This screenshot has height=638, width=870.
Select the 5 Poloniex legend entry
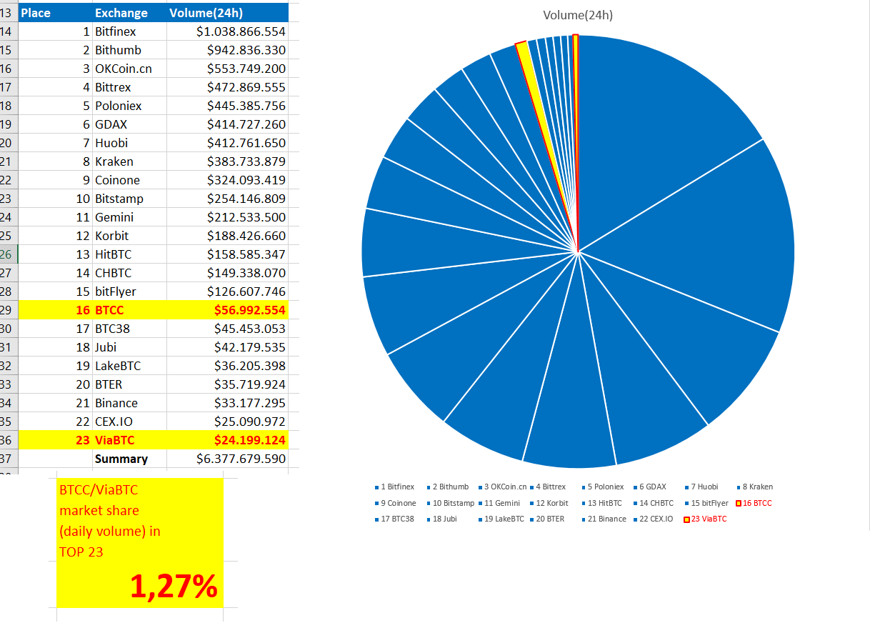click(602, 487)
